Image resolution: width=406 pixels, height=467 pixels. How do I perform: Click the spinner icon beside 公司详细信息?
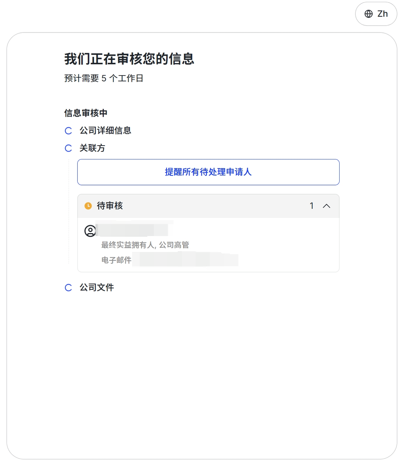click(68, 131)
